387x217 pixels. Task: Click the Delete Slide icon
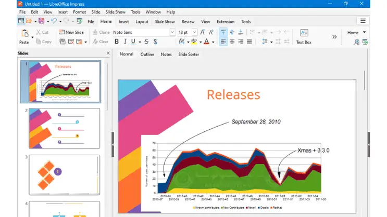pos(71,42)
